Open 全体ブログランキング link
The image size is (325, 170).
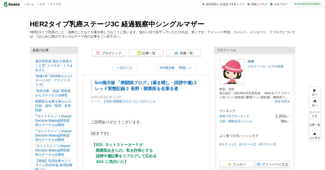coord(234,116)
